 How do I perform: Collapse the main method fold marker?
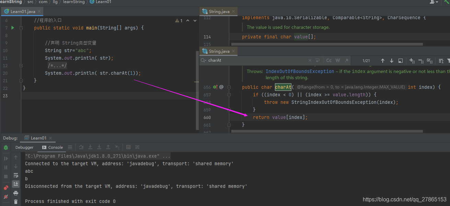pyautogui.click(x=21, y=28)
